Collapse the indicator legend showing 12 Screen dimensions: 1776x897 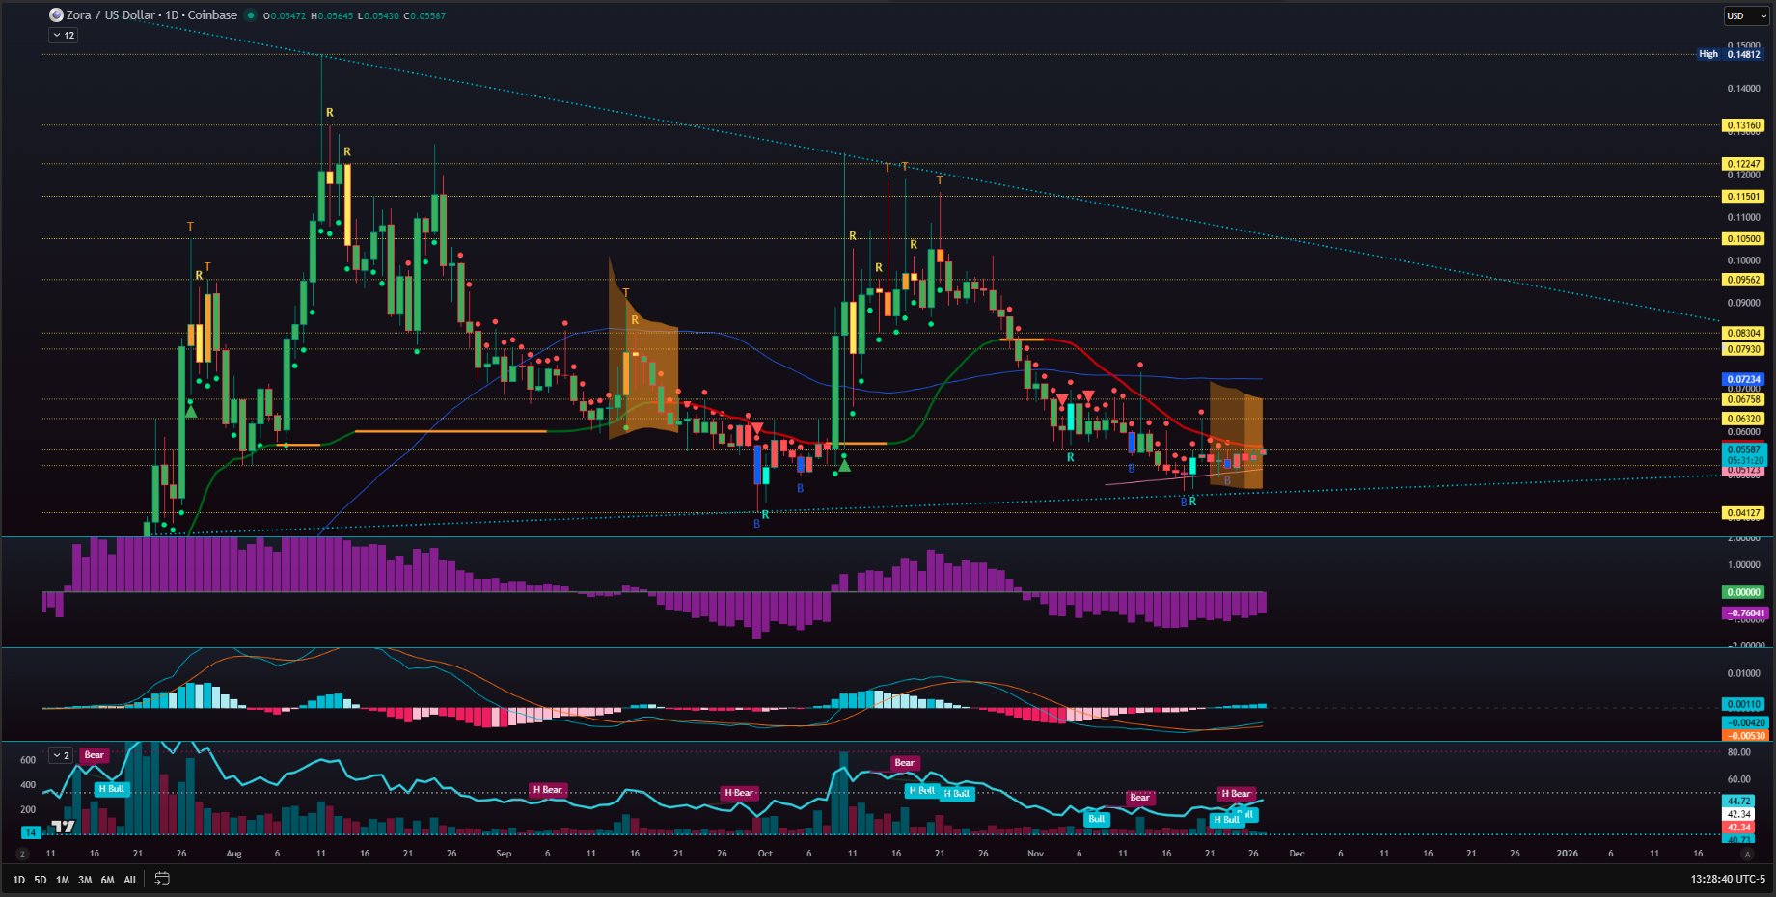tap(64, 35)
